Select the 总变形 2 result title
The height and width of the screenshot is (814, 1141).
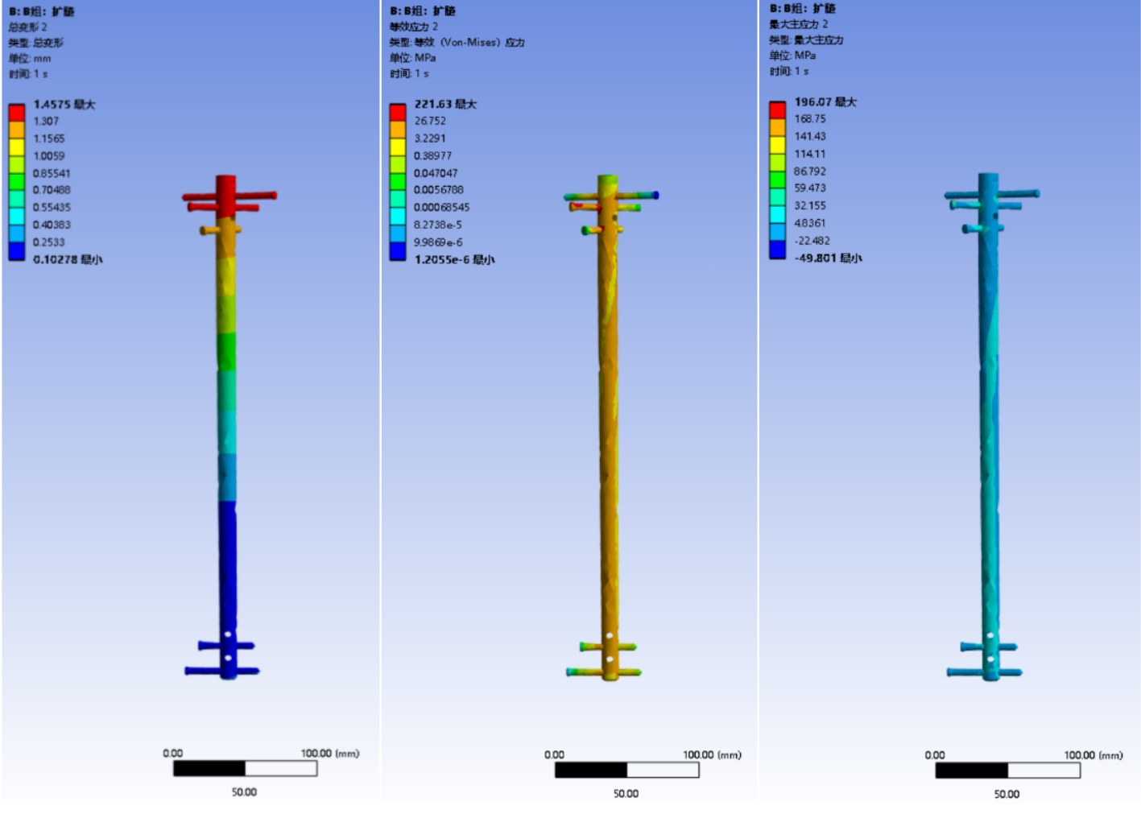(x=28, y=27)
